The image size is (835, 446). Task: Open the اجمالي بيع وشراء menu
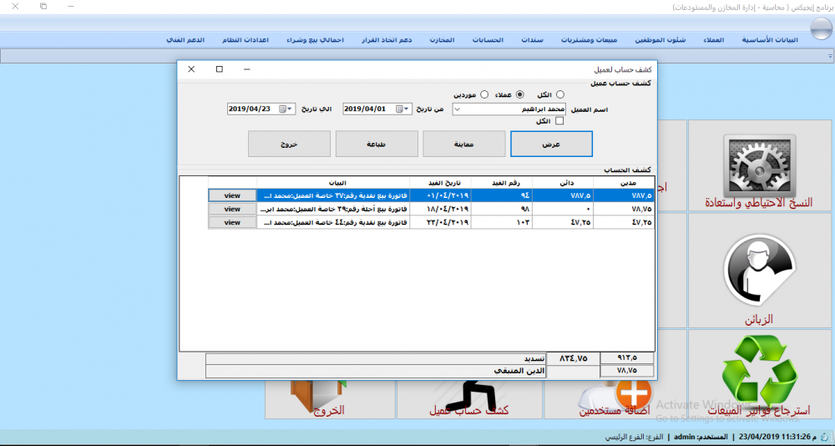(315, 40)
